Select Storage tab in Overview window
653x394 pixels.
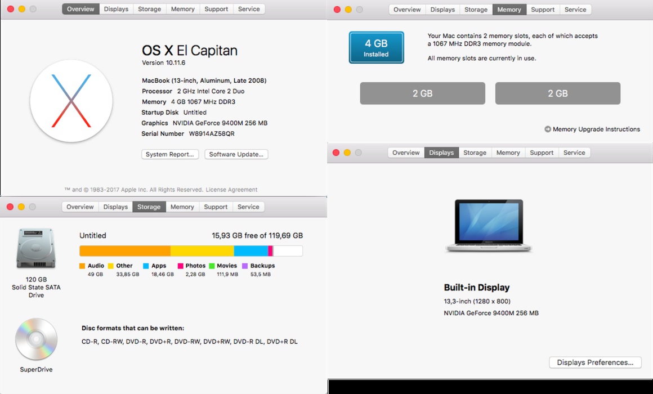[150, 9]
